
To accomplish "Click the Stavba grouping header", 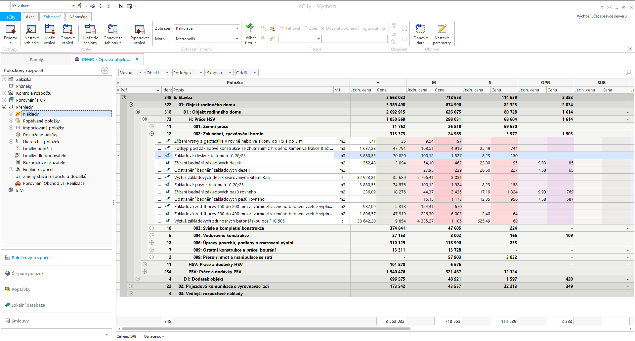I will point(131,73).
